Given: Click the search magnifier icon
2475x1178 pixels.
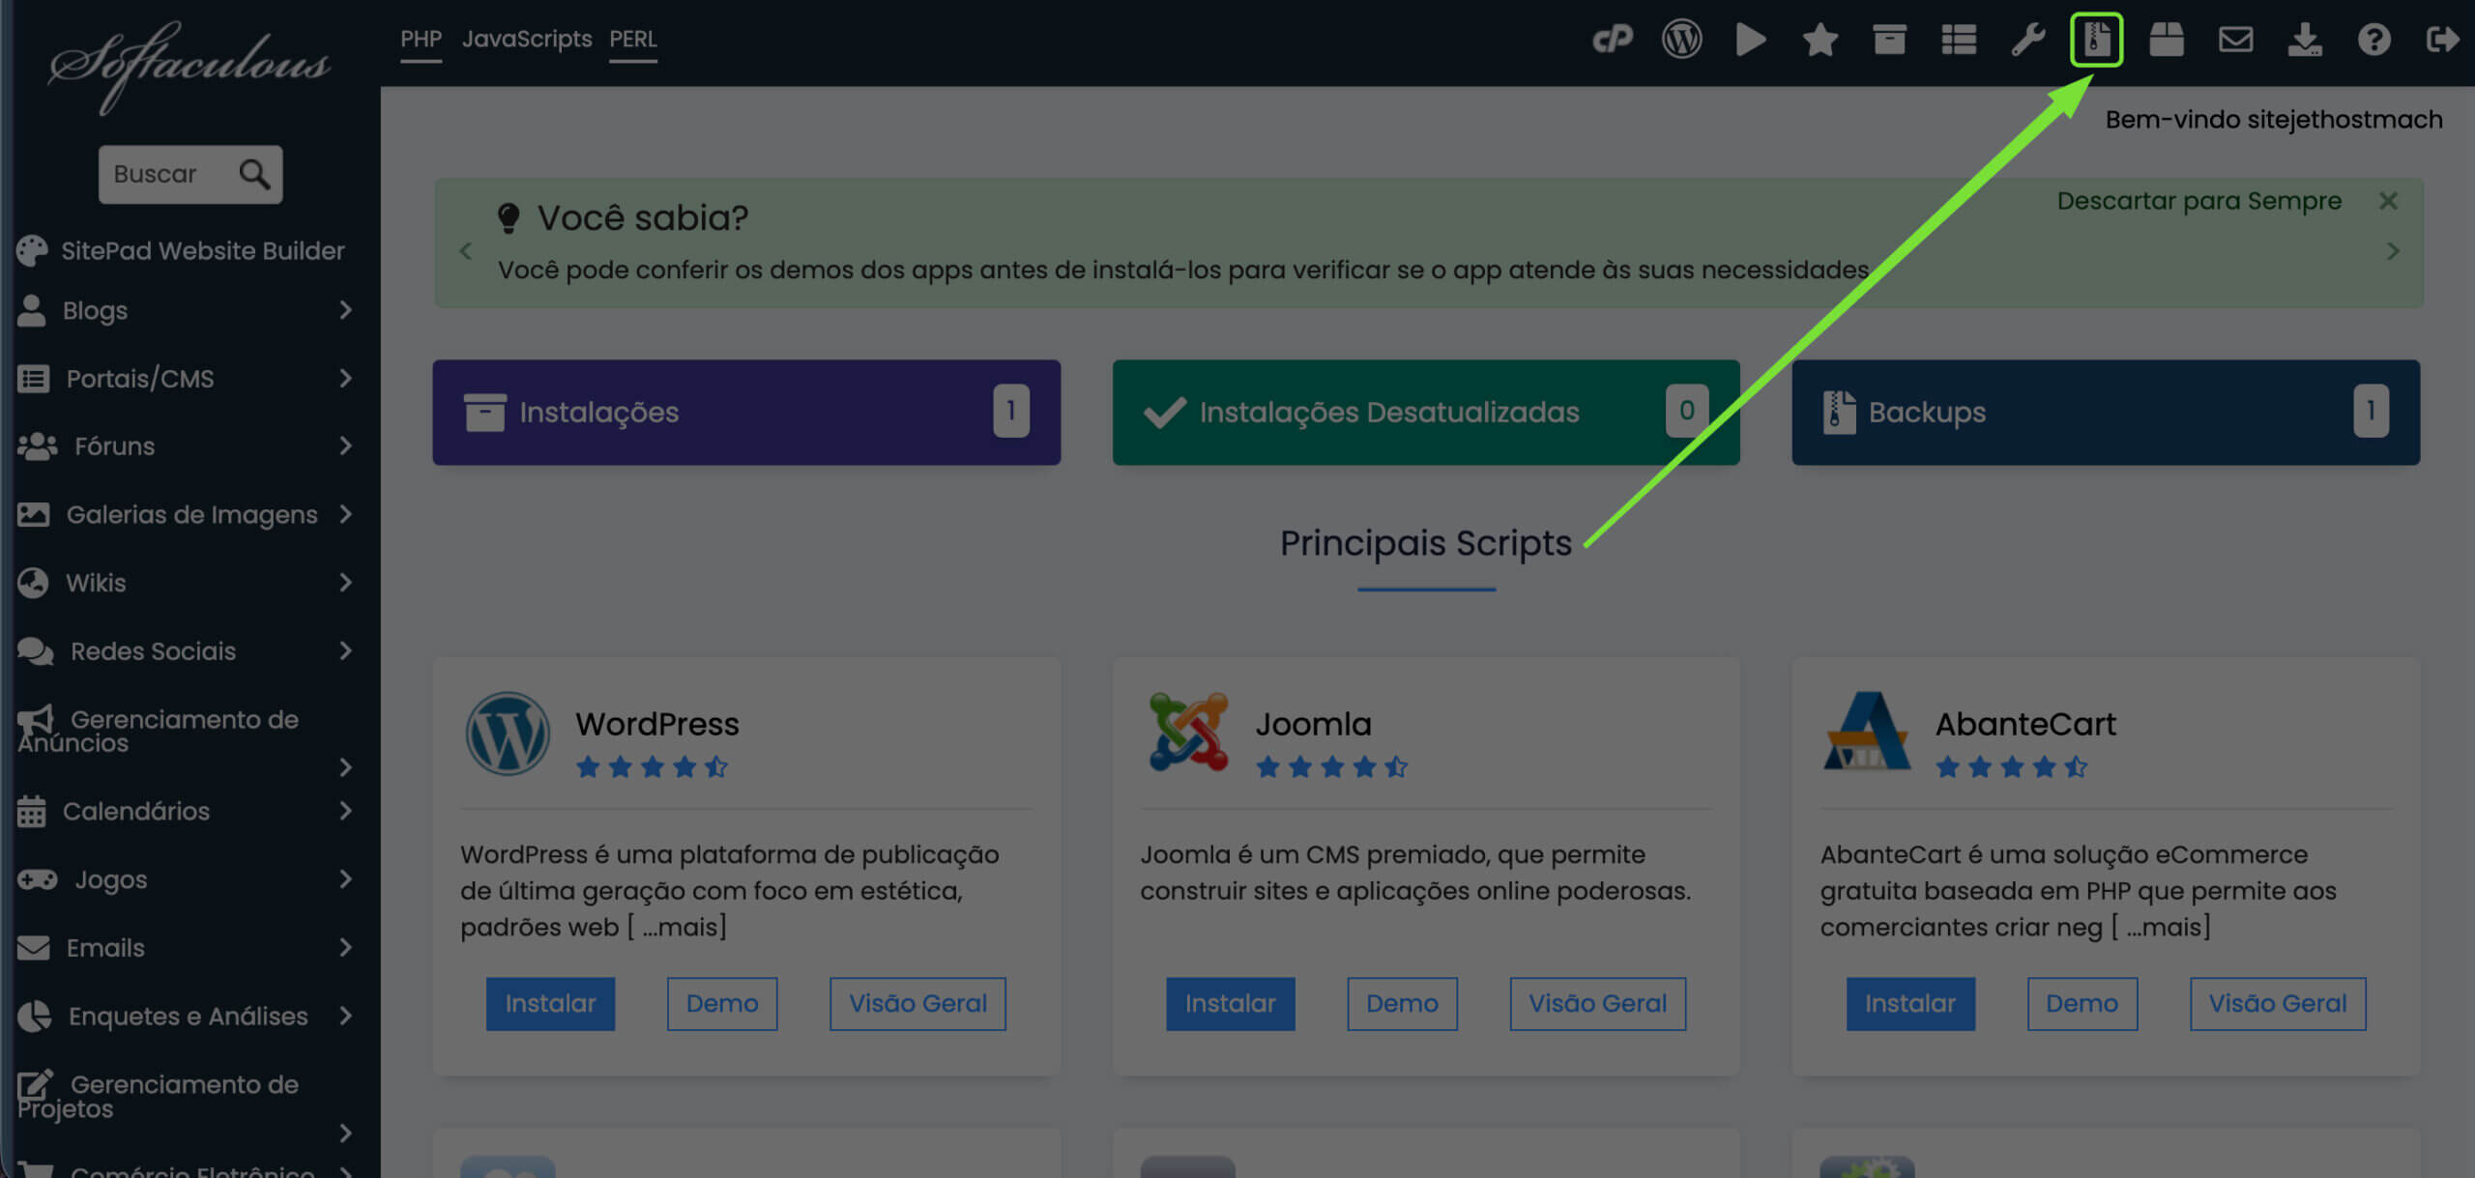Looking at the screenshot, I should pyautogui.click(x=254, y=174).
